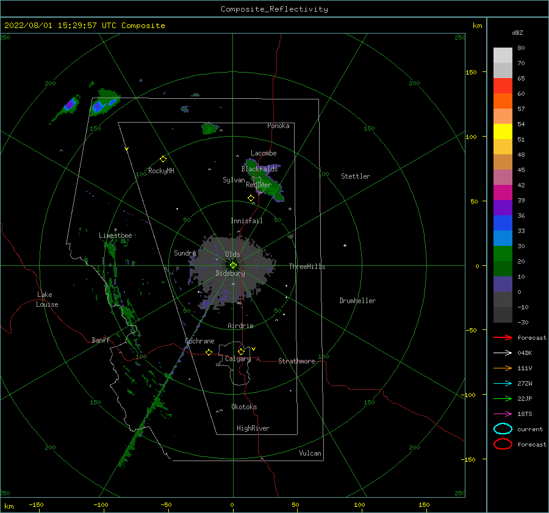Click the Composite_Reflectivity title text

point(274,9)
